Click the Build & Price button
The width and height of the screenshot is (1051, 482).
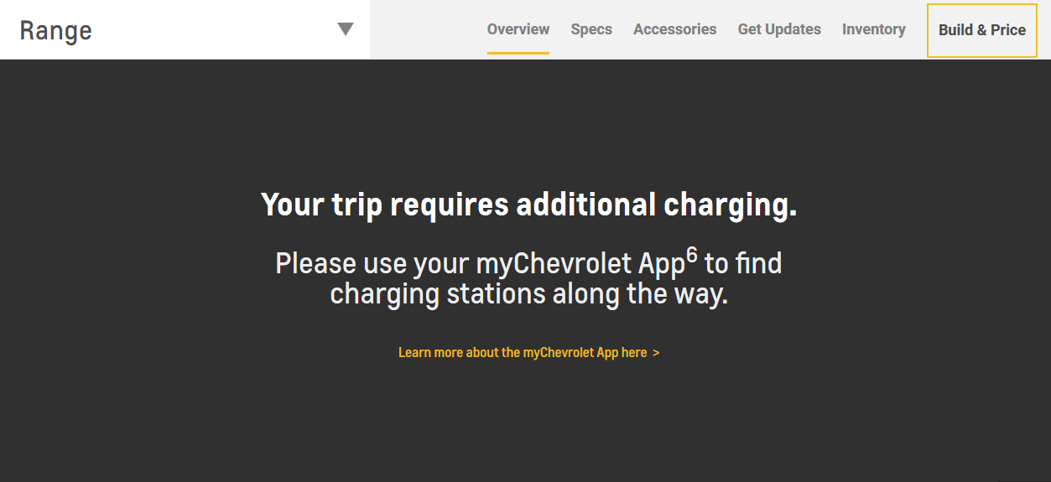click(x=981, y=30)
